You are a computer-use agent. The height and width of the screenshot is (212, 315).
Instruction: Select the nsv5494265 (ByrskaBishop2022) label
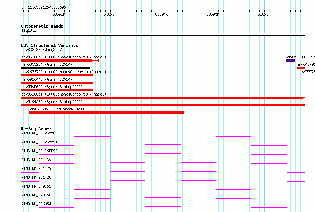(52, 102)
